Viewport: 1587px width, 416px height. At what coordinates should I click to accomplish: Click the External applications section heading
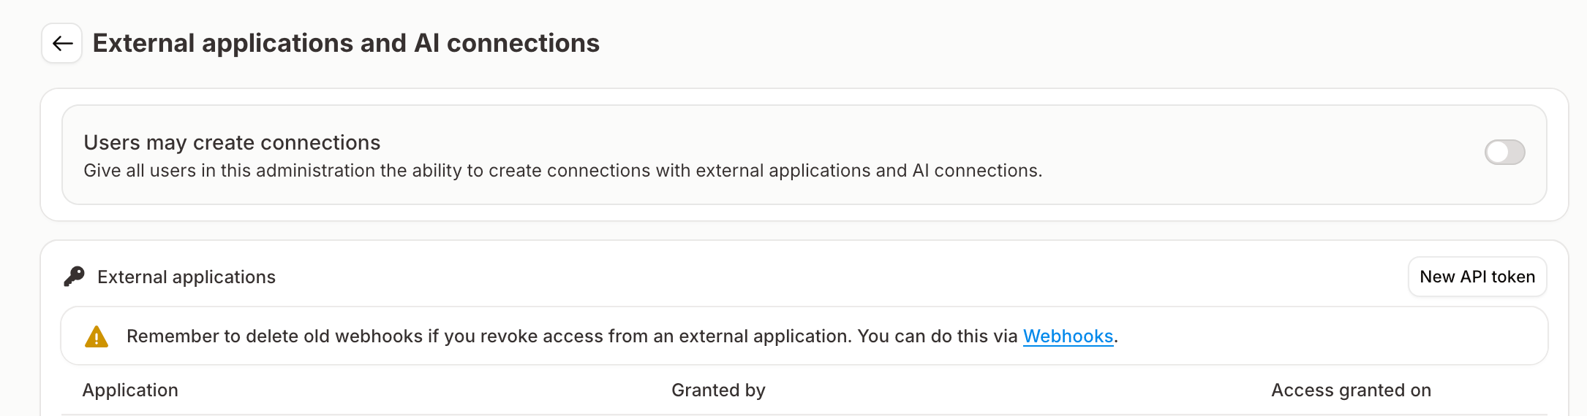click(186, 277)
